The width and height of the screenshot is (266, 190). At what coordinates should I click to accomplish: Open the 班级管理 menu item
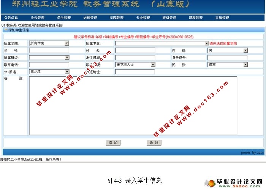(169, 18)
